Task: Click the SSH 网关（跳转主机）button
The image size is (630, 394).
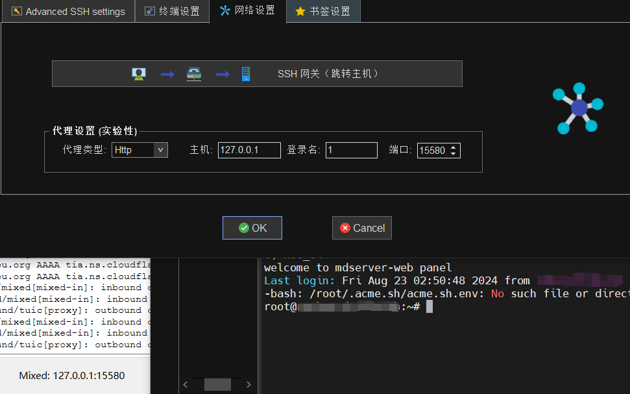Action: coord(257,73)
